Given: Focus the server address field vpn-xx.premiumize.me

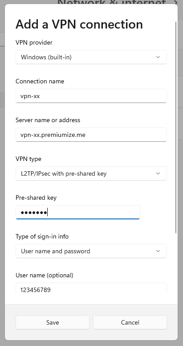Looking at the screenshot, I should (x=91, y=135).
